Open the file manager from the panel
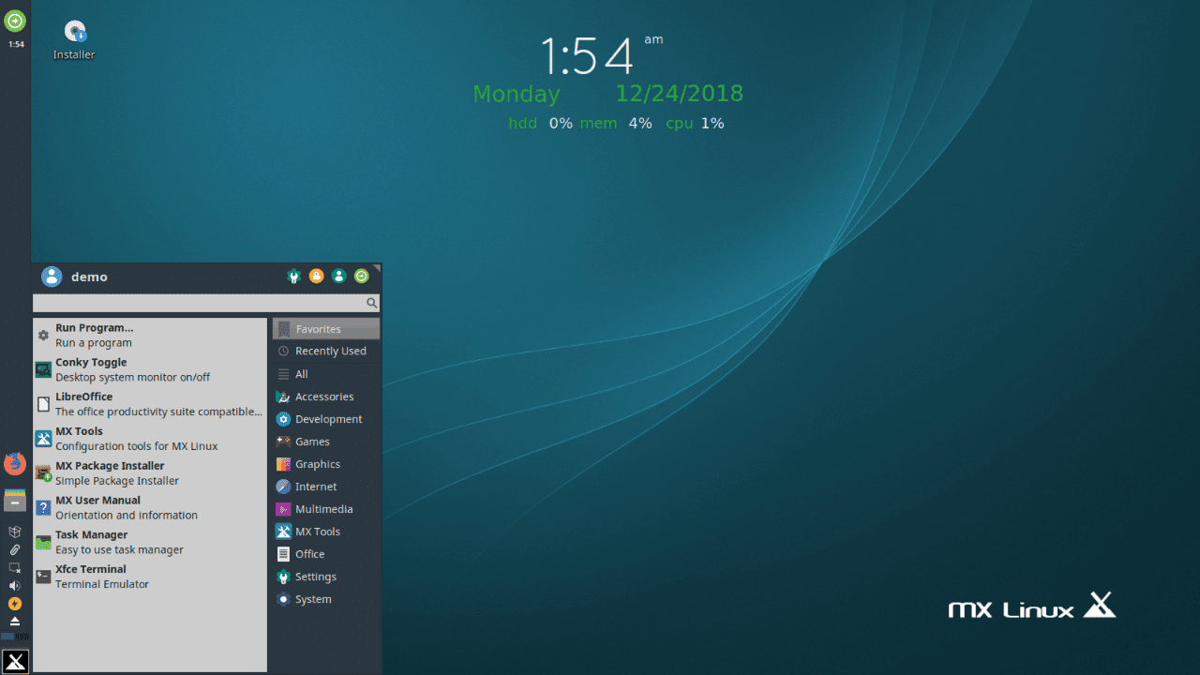This screenshot has width=1200, height=675. coord(14,500)
